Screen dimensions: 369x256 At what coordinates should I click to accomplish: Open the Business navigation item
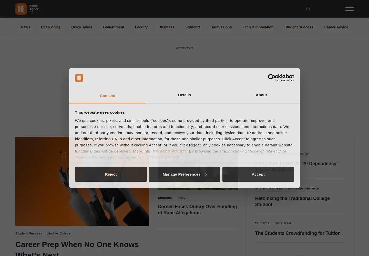[166, 27]
